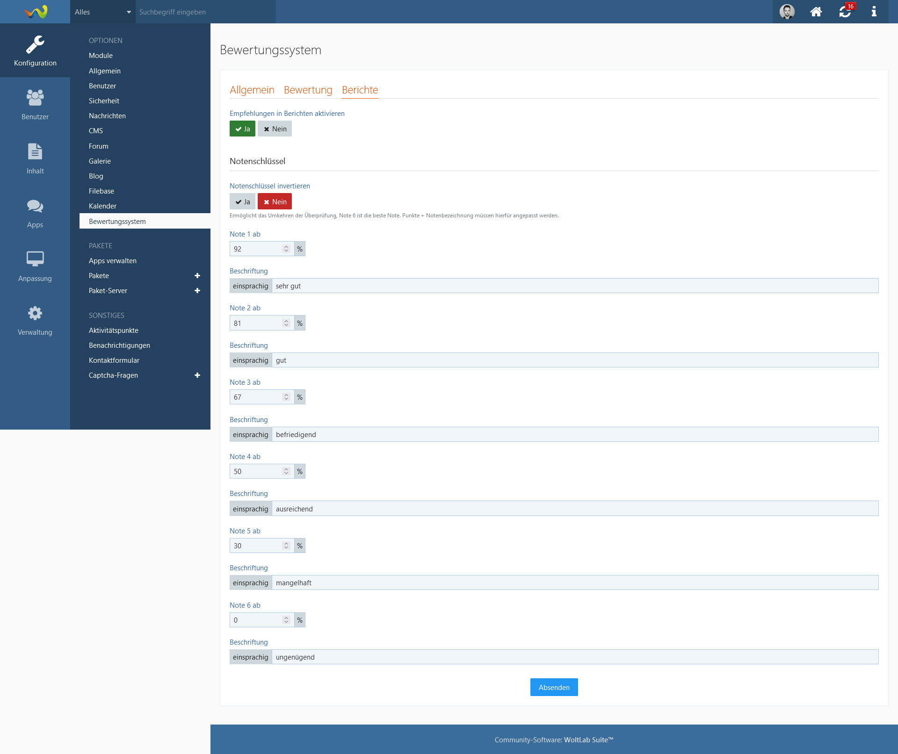Click the updates refresh icon with badge
This screenshot has width=898, height=754.
pyautogui.click(x=845, y=12)
